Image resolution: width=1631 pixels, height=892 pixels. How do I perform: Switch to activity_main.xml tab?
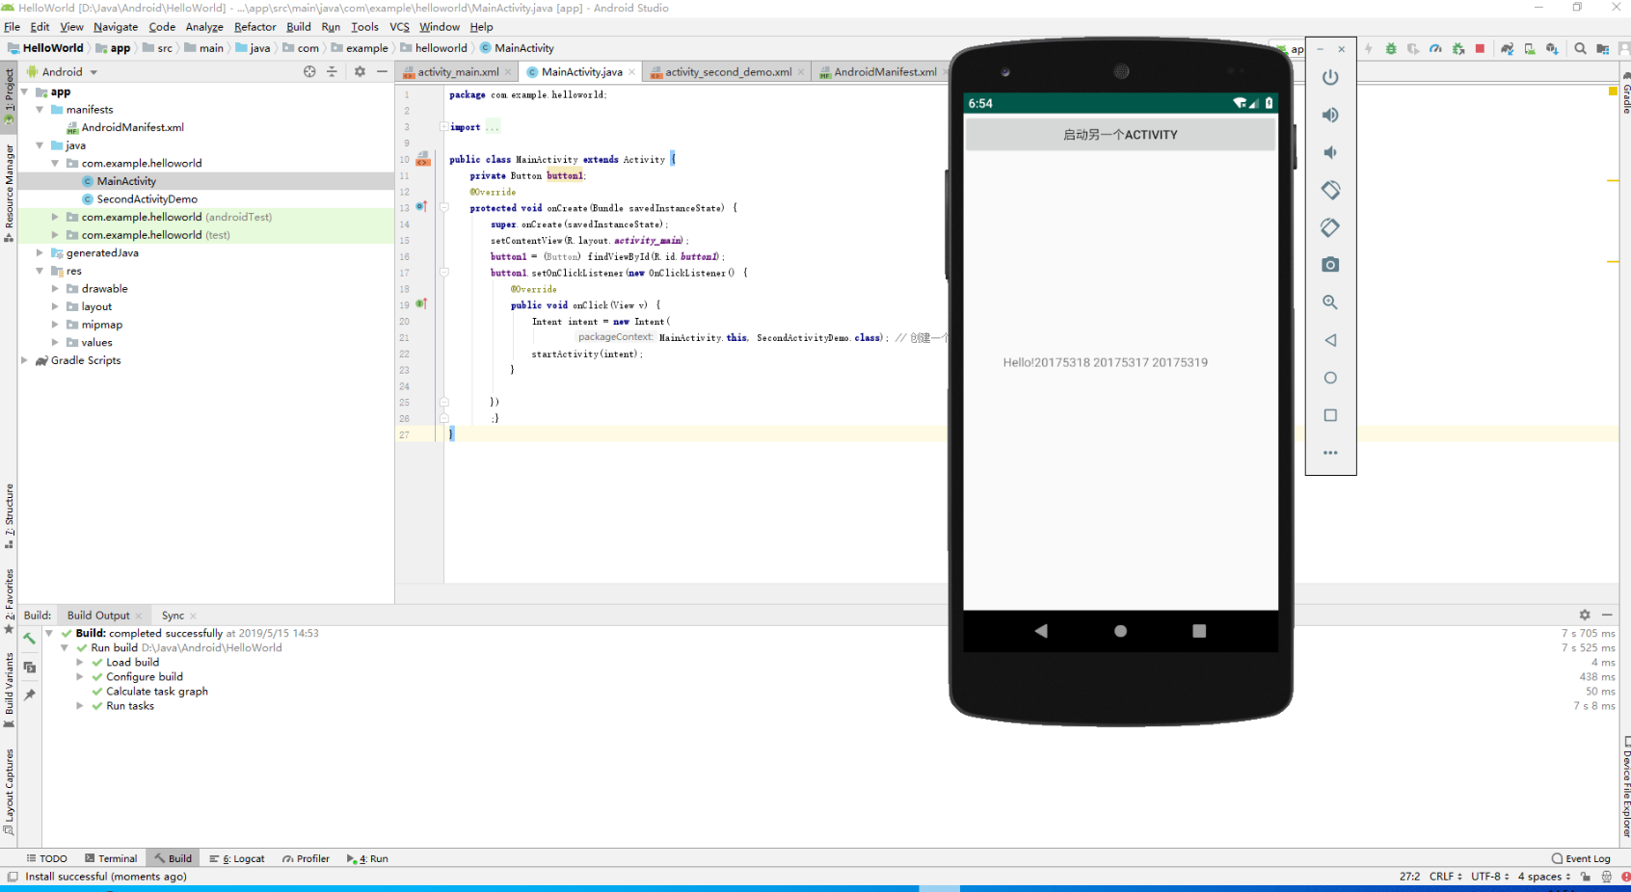[x=458, y=72]
